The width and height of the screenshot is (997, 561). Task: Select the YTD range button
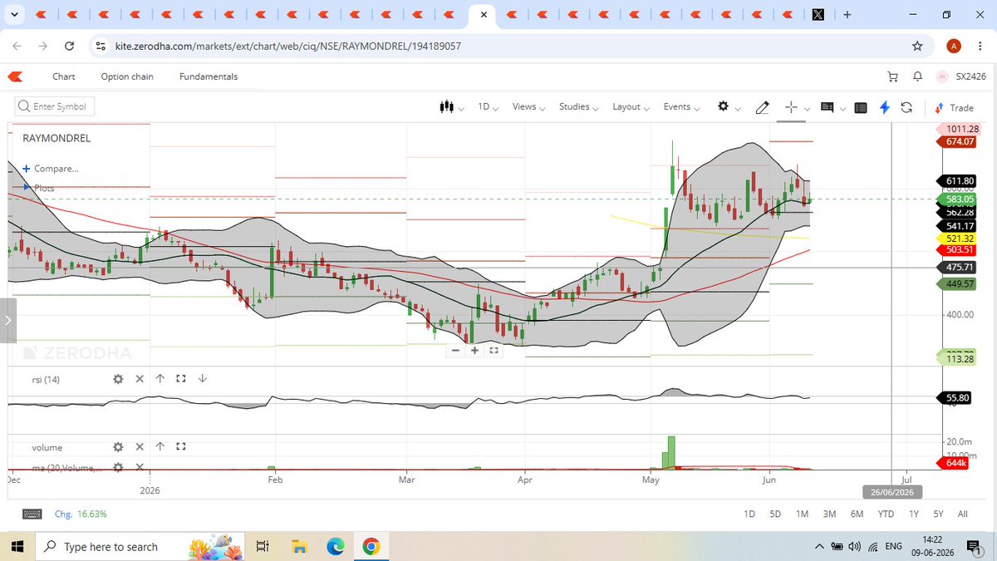[886, 514]
